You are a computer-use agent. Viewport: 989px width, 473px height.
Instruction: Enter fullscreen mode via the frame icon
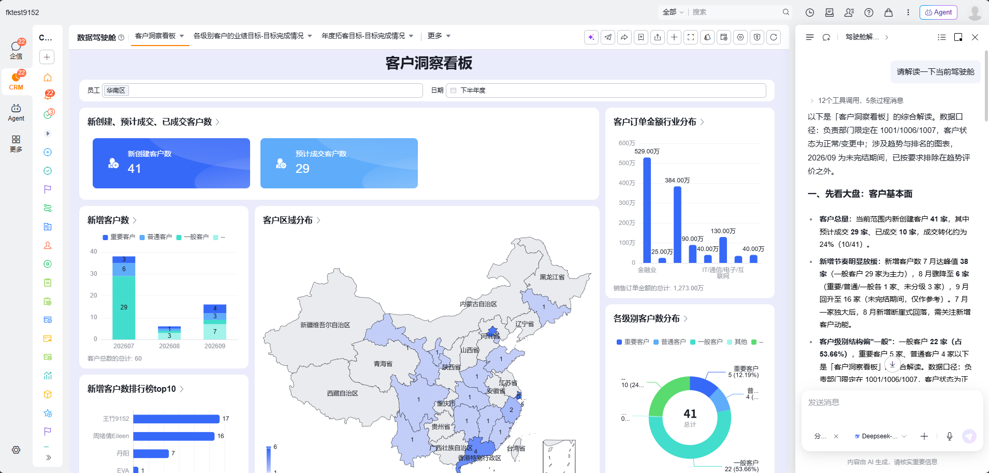point(691,37)
